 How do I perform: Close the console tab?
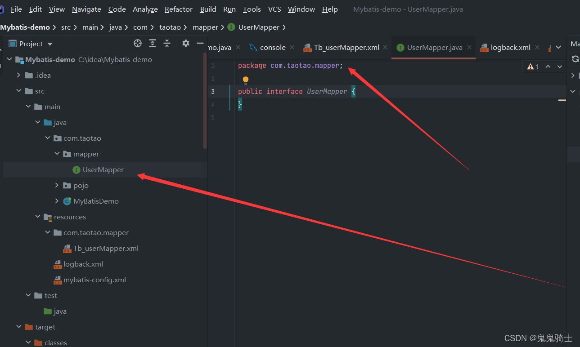coord(292,47)
